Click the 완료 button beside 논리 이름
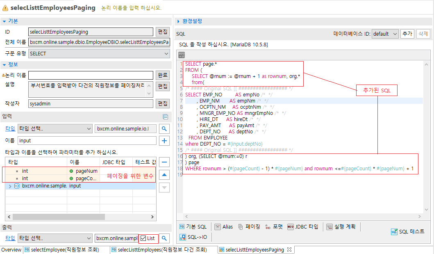This screenshot has width=434, height=254. pyautogui.click(x=162, y=75)
